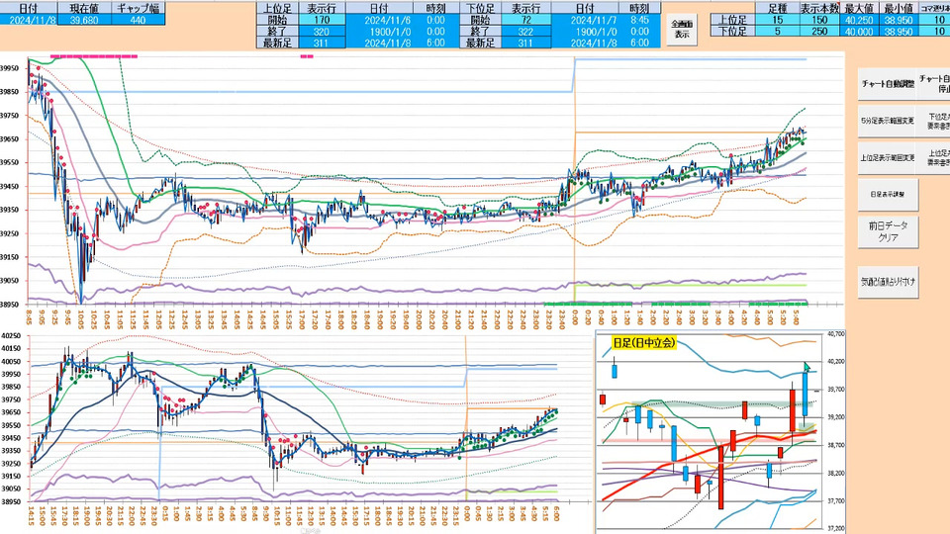Select the date cell 2024/11/8 under 日付
This screenshot has height=534, width=950.
[29, 20]
